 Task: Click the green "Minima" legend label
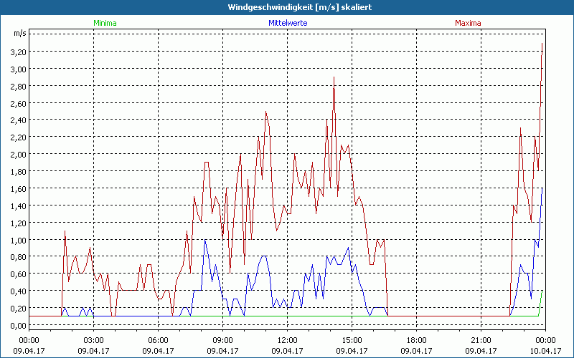click(105, 23)
